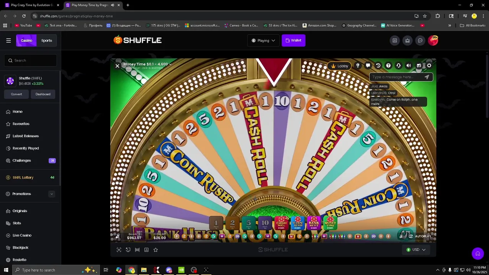Open site chat icon in header

coord(420,40)
